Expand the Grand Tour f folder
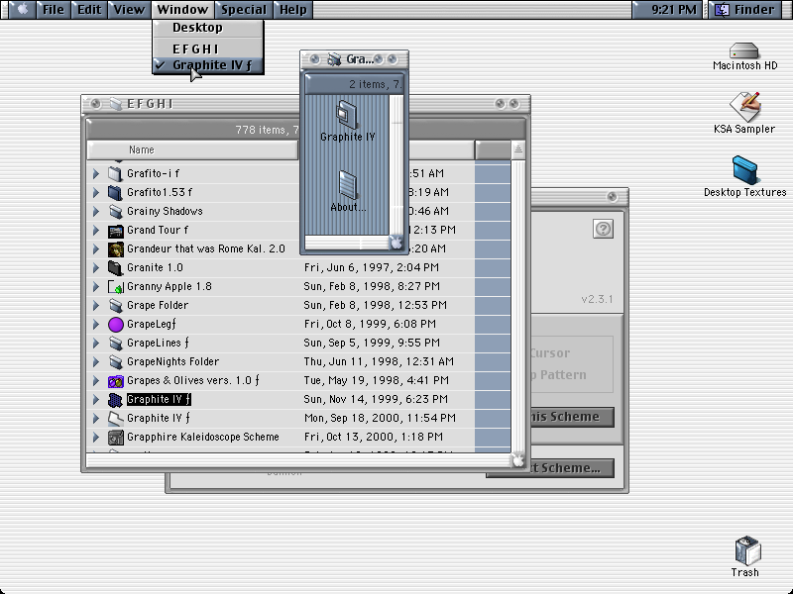The image size is (793, 594). tap(95, 231)
